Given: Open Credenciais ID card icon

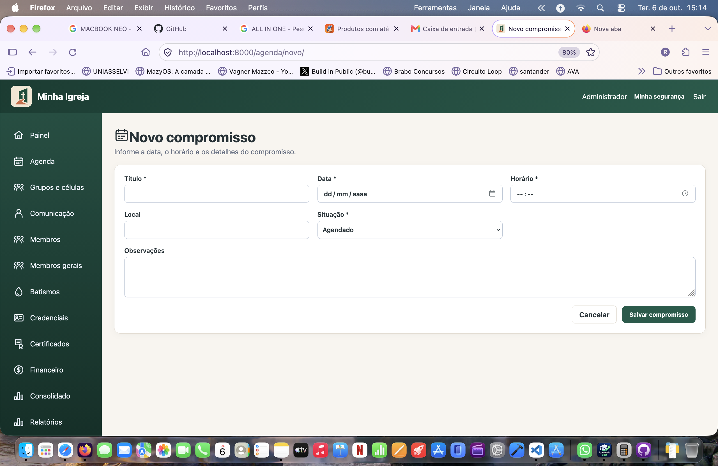Looking at the screenshot, I should click(x=19, y=318).
